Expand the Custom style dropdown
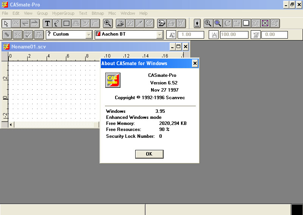 tap(89, 35)
